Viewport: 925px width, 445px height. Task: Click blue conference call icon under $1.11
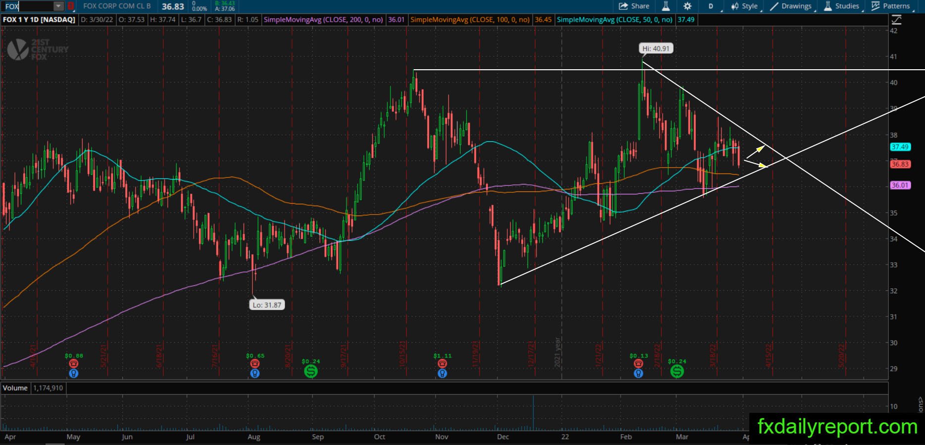(x=442, y=373)
